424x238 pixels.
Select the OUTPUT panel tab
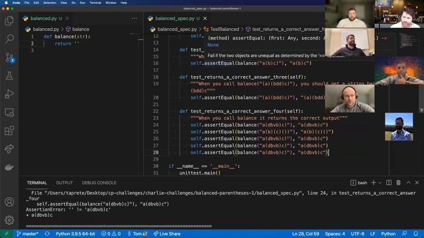[64, 182]
